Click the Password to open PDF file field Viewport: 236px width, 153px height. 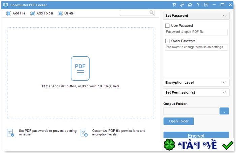pyautogui.click(x=196, y=32)
